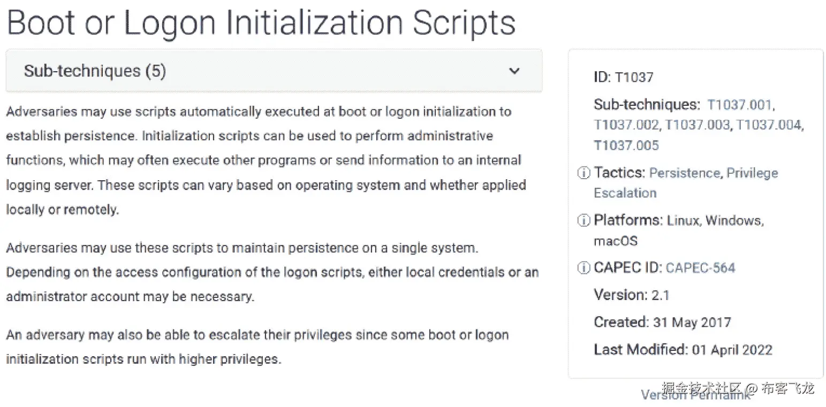The height and width of the screenshot is (407, 826).
Task: Click the info icon beside Platforms
Action: coord(583,220)
